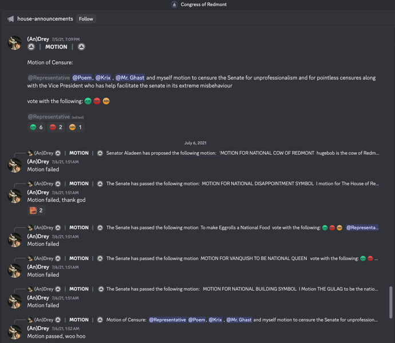Toggle the orange ABS reaction with 1 vote
This screenshot has height=343, width=395.
[x=76, y=127]
